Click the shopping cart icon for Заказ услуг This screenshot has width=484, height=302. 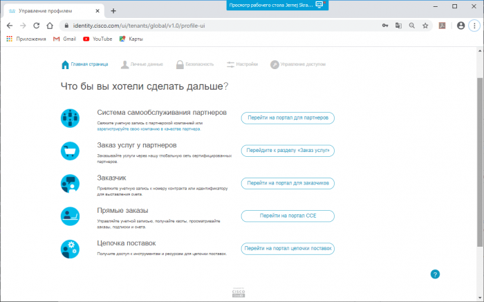[70, 151]
